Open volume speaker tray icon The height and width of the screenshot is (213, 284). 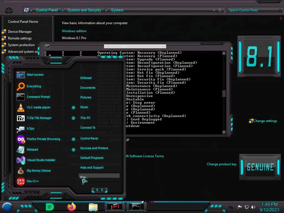pyautogui.click(x=253, y=207)
